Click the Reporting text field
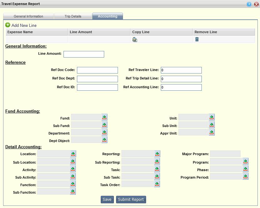260x208 pixels. 138,154
